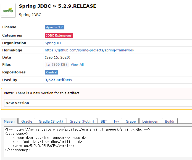
Task: Switch to the Ivy tab
Action: pos(116,121)
